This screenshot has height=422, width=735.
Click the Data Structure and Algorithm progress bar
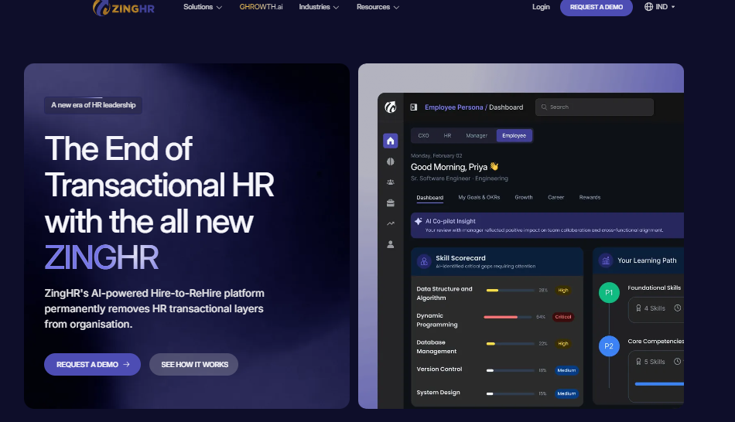click(x=510, y=291)
